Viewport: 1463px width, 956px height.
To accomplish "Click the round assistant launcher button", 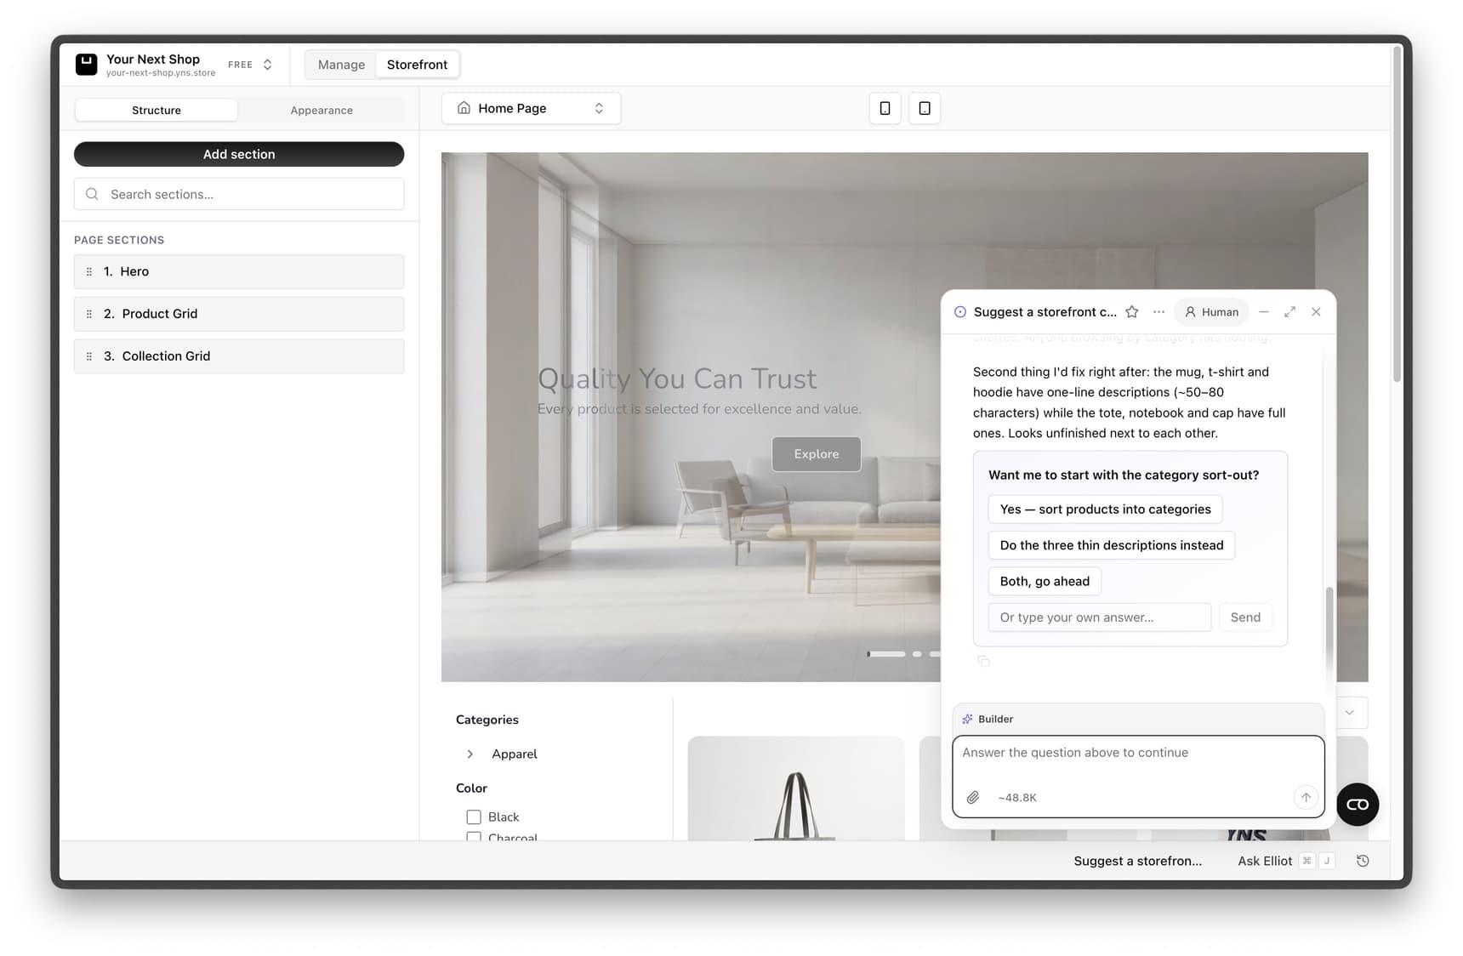I will (x=1358, y=805).
